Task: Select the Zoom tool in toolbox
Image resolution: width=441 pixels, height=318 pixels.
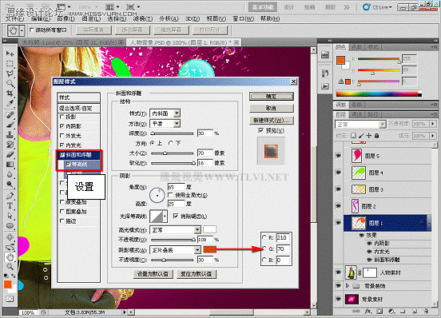Action: click(10, 266)
